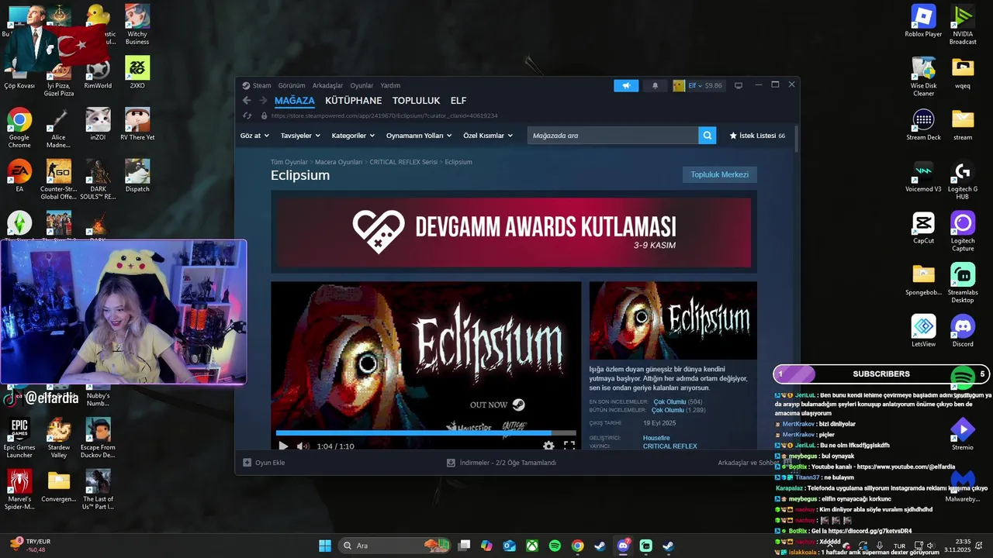Switch to the TOPLULUK tab

[x=416, y=101]
